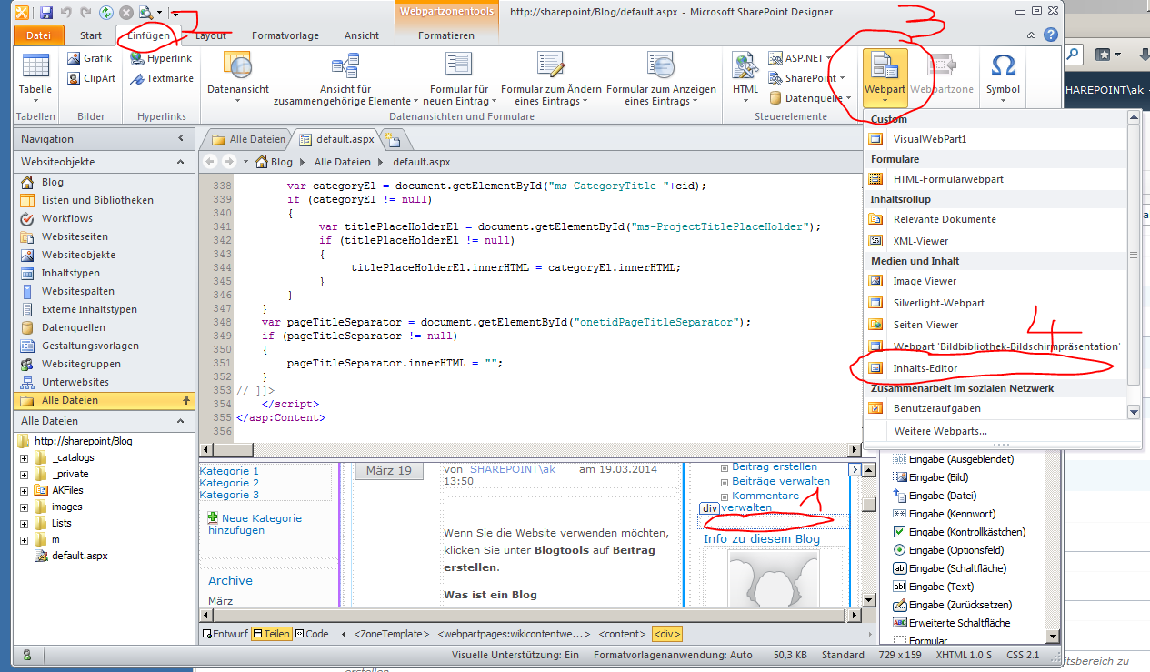Collapse the Navigation pane with its chevron
The image size is (1150, 672).
(181, 139)
